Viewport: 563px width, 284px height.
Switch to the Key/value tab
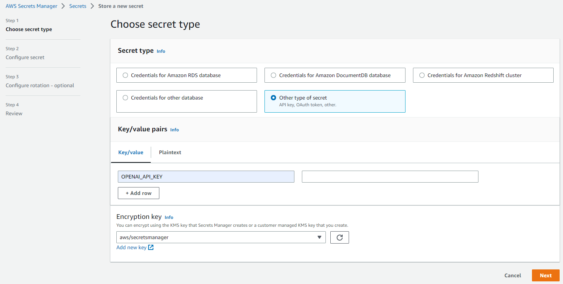tap(131, 152)
